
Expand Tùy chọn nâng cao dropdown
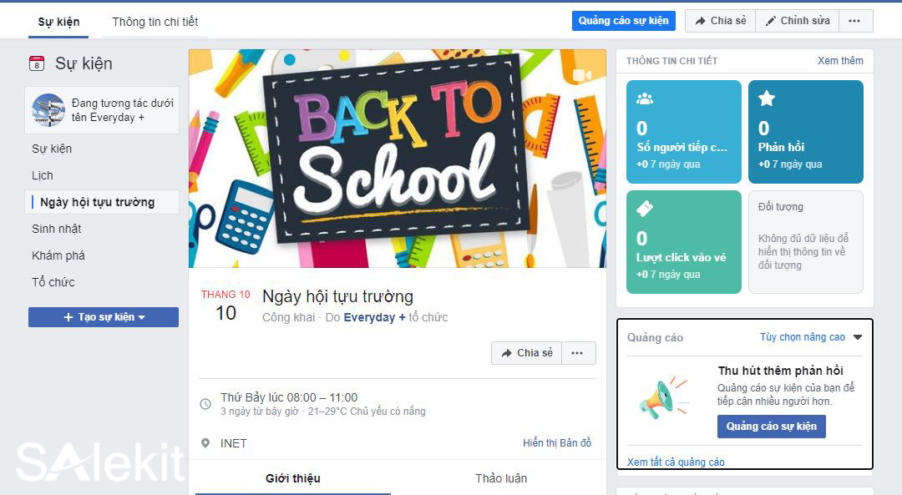(x=810, y=337)
